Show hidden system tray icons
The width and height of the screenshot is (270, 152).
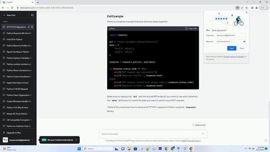coord(246,149)
